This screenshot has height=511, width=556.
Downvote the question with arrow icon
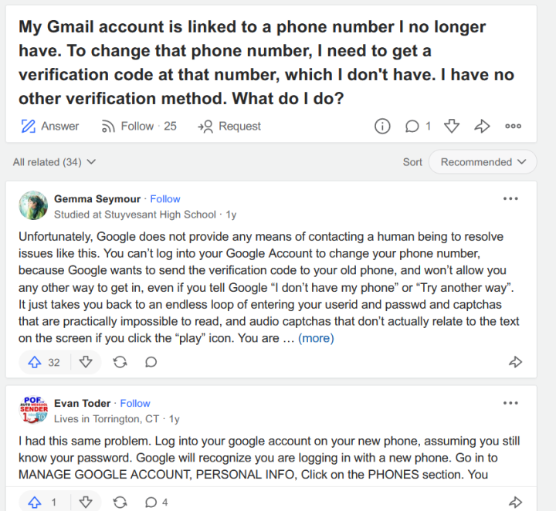[452, 126]
